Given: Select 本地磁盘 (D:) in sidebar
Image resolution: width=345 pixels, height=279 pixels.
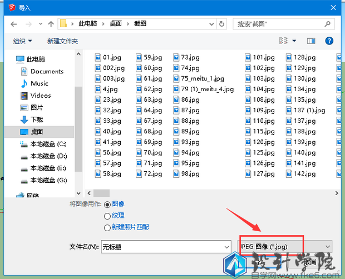Looking at the screenshot, I should pos(48,156).
